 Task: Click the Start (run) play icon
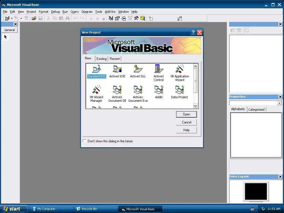point(91,19)
